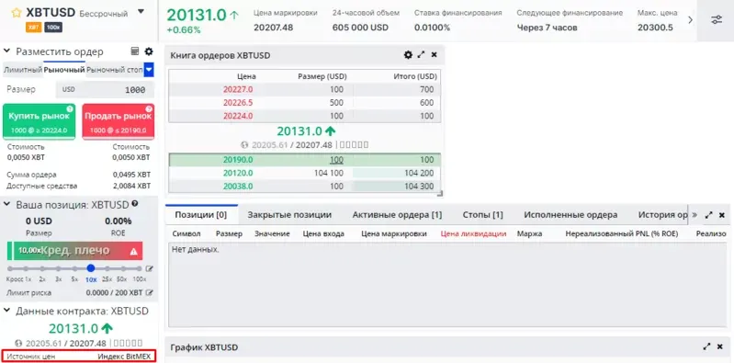Image resolution: width=734 pixels, height=363 pixels.
Task: Select the Рыночный стоп order tab
Action: pos(115,70)
